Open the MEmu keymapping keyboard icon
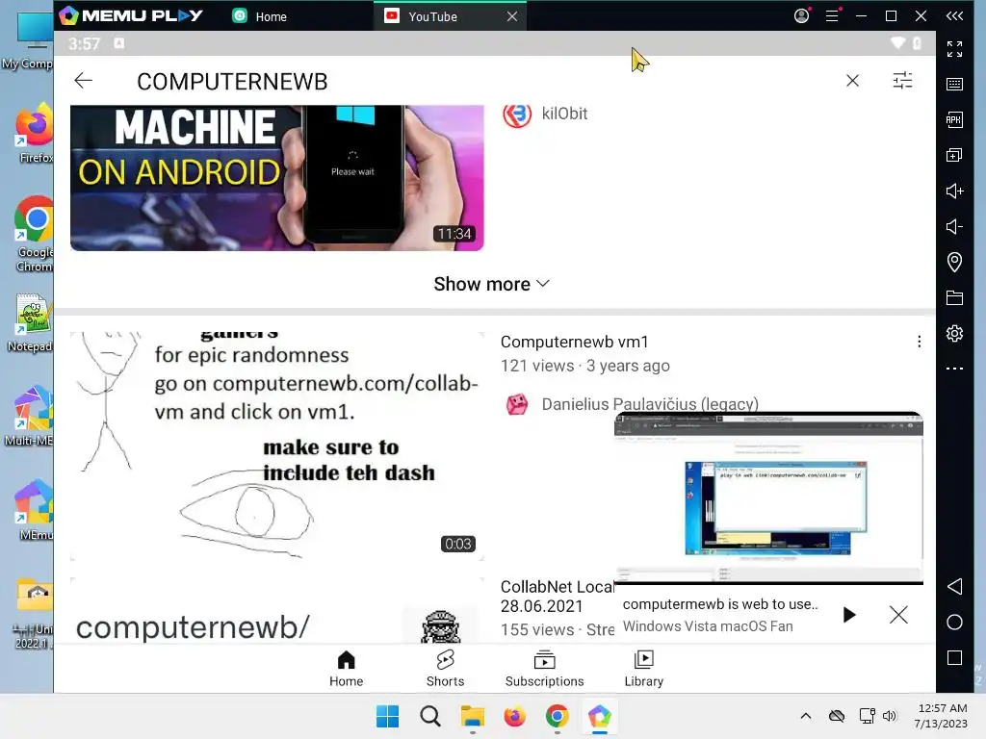The width and height of the screenshot is (986, 739). pos(954,85)
